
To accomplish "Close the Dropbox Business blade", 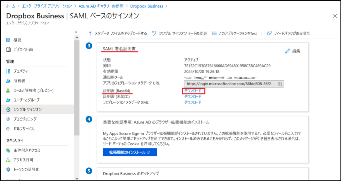I will coord(335,16).
